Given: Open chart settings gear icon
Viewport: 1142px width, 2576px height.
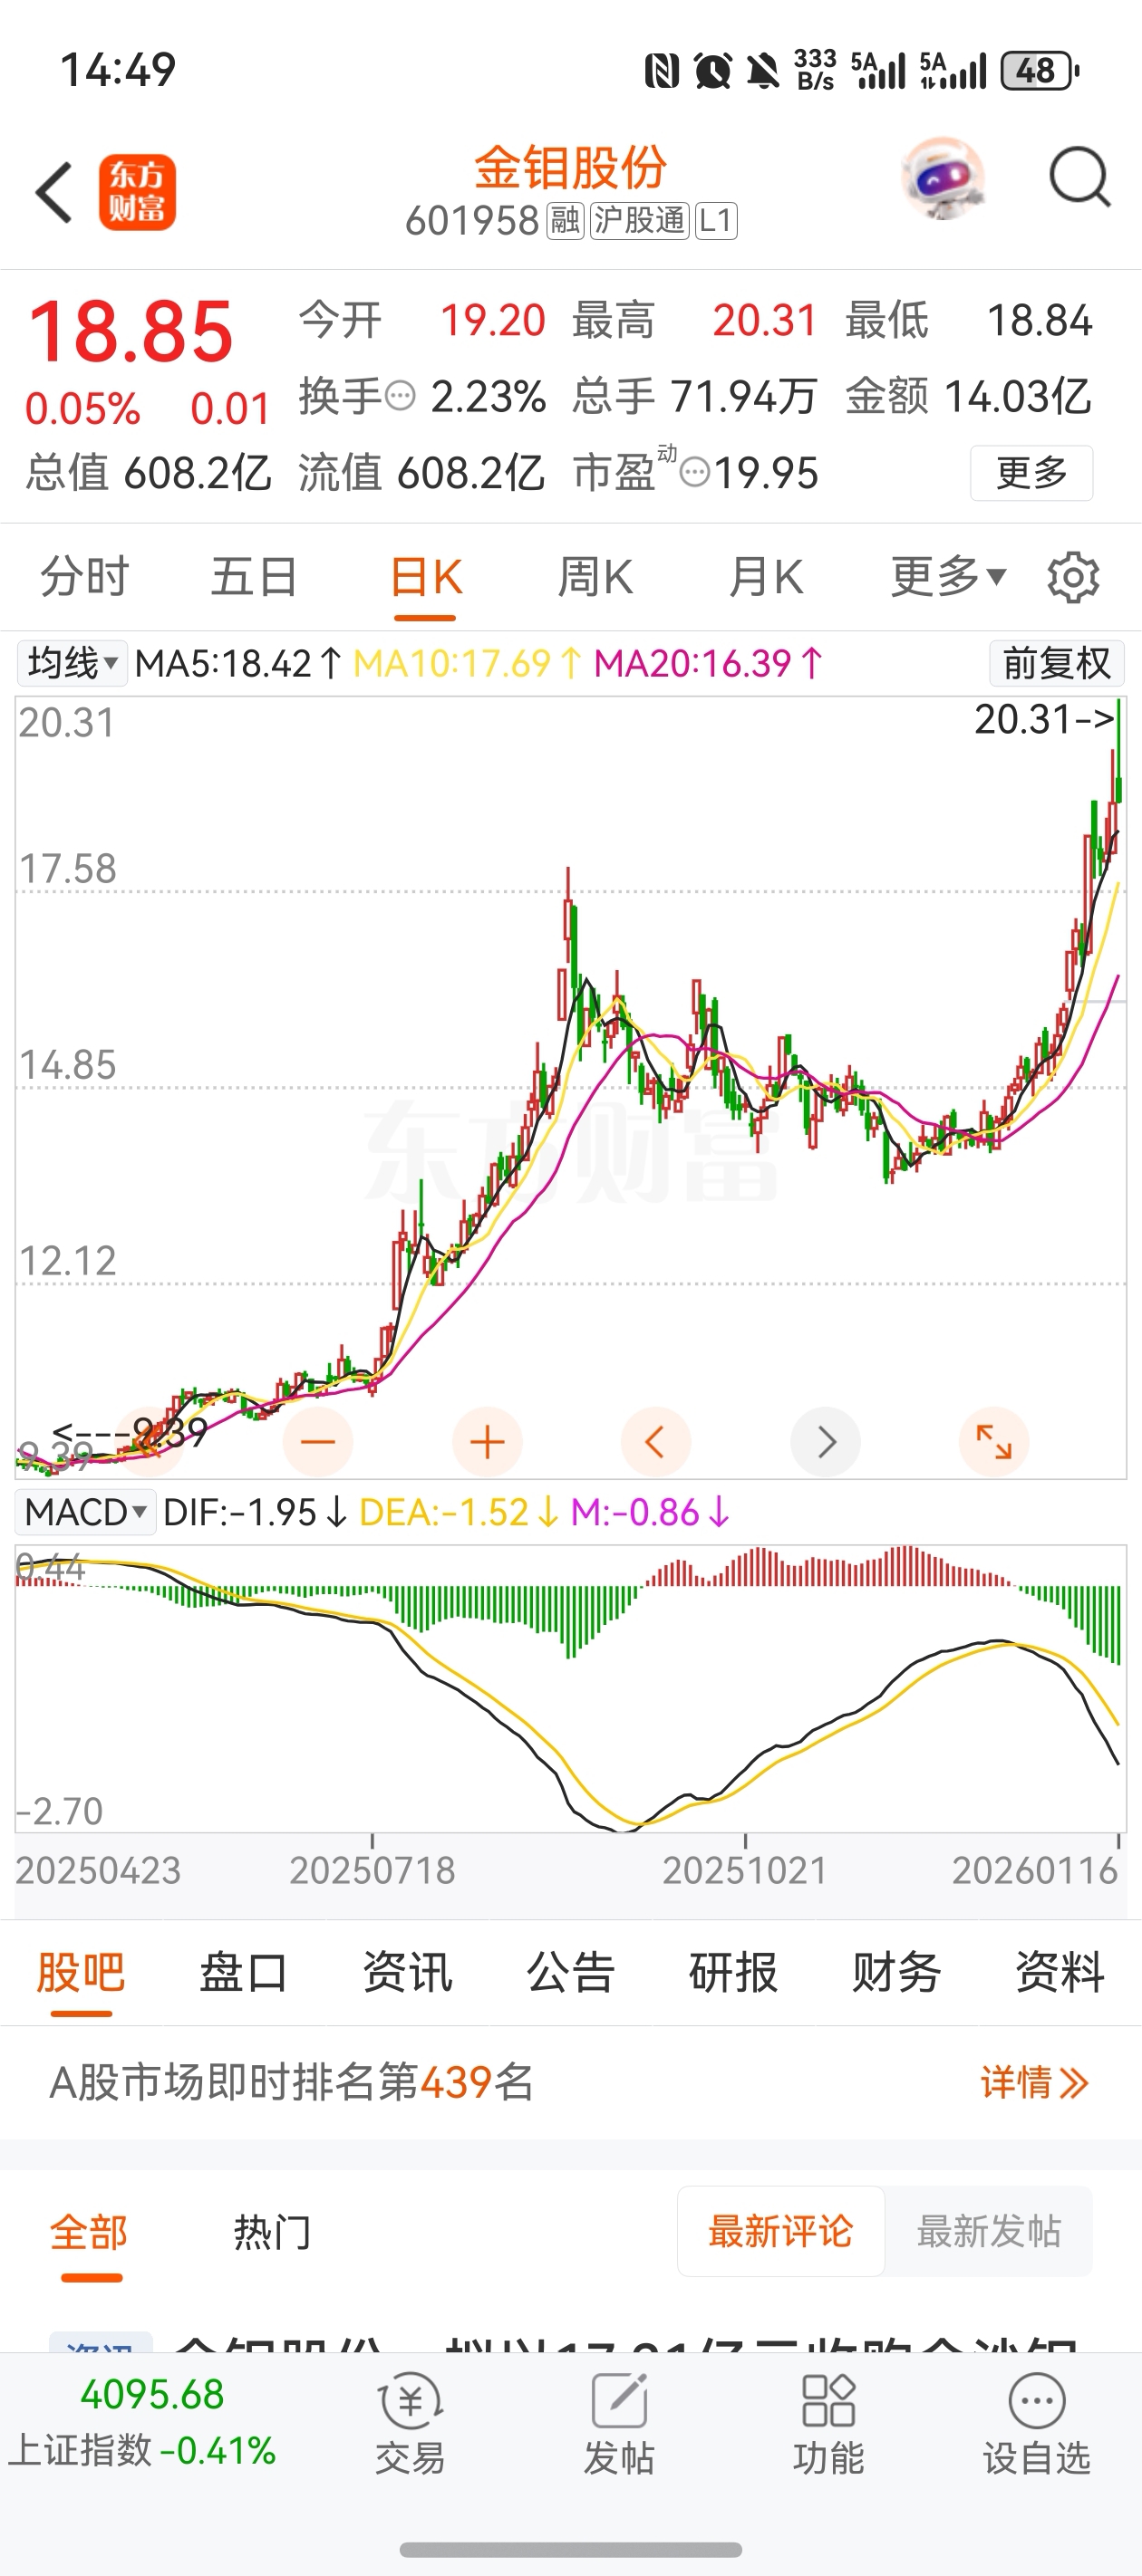Looking at the screenshot, I should pyautogui.click(x=1073, y=577).
